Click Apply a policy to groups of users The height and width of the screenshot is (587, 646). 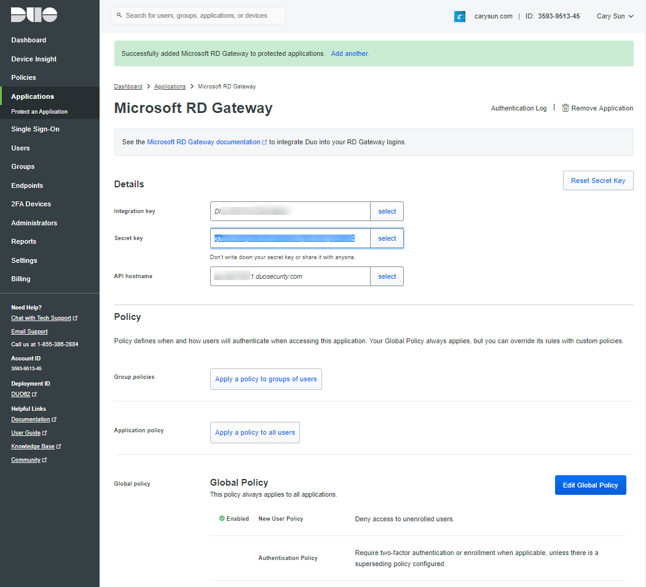click(x=266, y=379)
